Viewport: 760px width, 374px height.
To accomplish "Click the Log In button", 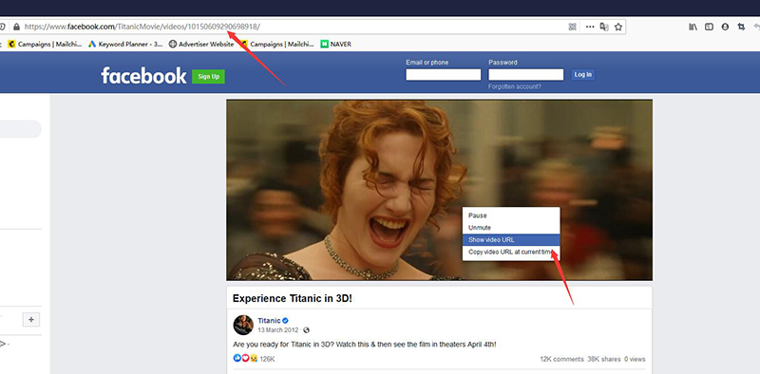I will (x=582, y=75).
